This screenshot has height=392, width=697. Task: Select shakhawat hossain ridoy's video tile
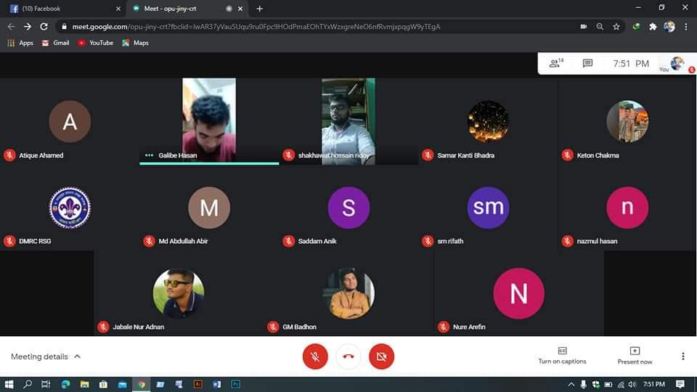(x=348, y=121)
